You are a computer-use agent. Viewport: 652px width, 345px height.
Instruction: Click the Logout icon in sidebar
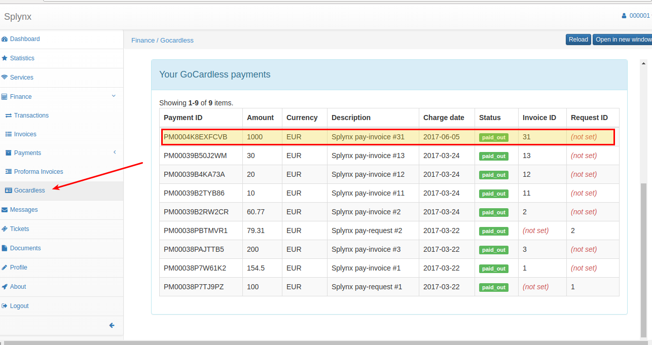[x=5, y=306]
